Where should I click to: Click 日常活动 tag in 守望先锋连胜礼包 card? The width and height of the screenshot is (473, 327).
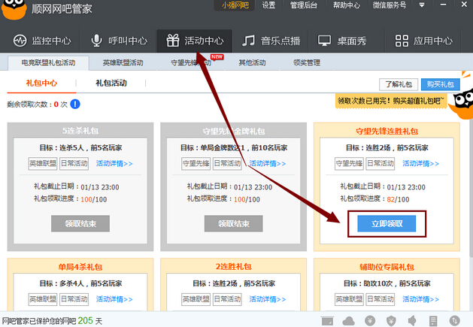coord(381,164)
